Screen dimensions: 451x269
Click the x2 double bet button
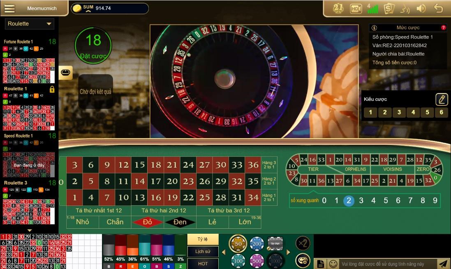303,244
